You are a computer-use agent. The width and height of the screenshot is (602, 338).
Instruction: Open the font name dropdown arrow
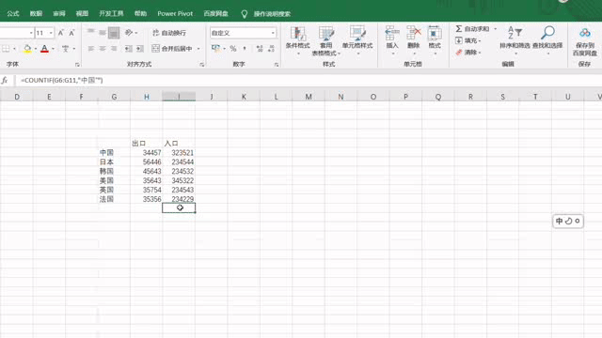click(31, 33)
